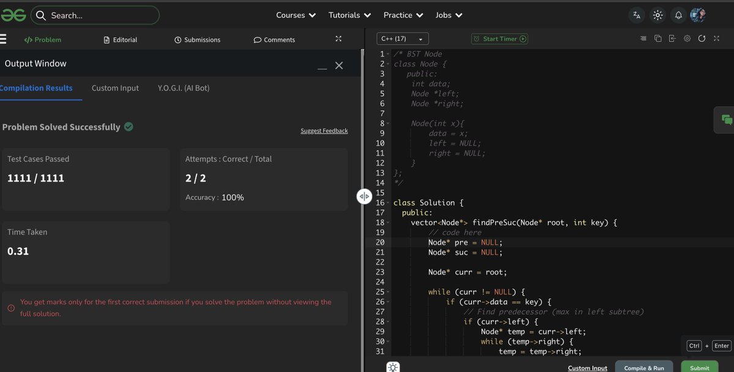
Task: Click the Start Timer button
Action: coord(499,38)
